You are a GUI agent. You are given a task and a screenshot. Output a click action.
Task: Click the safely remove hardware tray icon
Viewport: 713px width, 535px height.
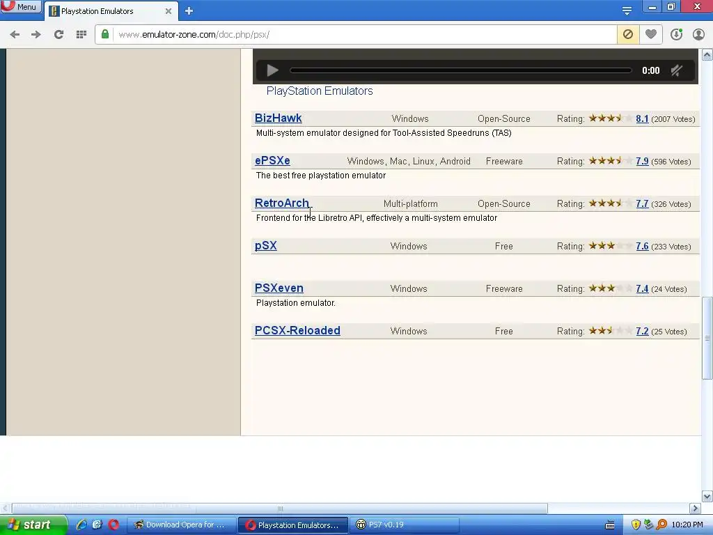(x=648, y=525)
